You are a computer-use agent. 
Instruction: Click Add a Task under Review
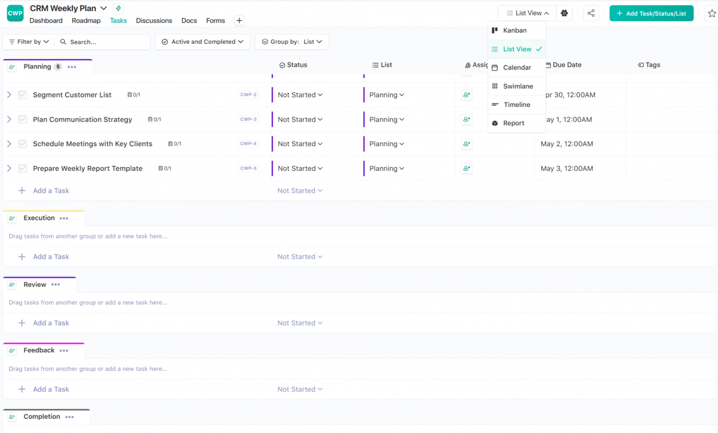50,323
